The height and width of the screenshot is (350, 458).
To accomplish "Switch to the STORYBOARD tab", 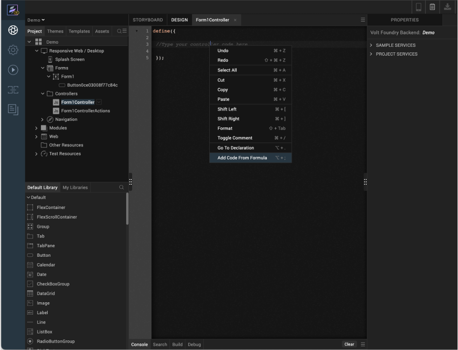I will coord(148,20).
